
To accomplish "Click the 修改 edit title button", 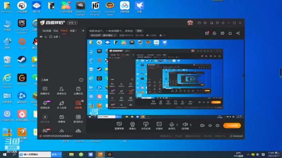I will (x=139, y=31).
